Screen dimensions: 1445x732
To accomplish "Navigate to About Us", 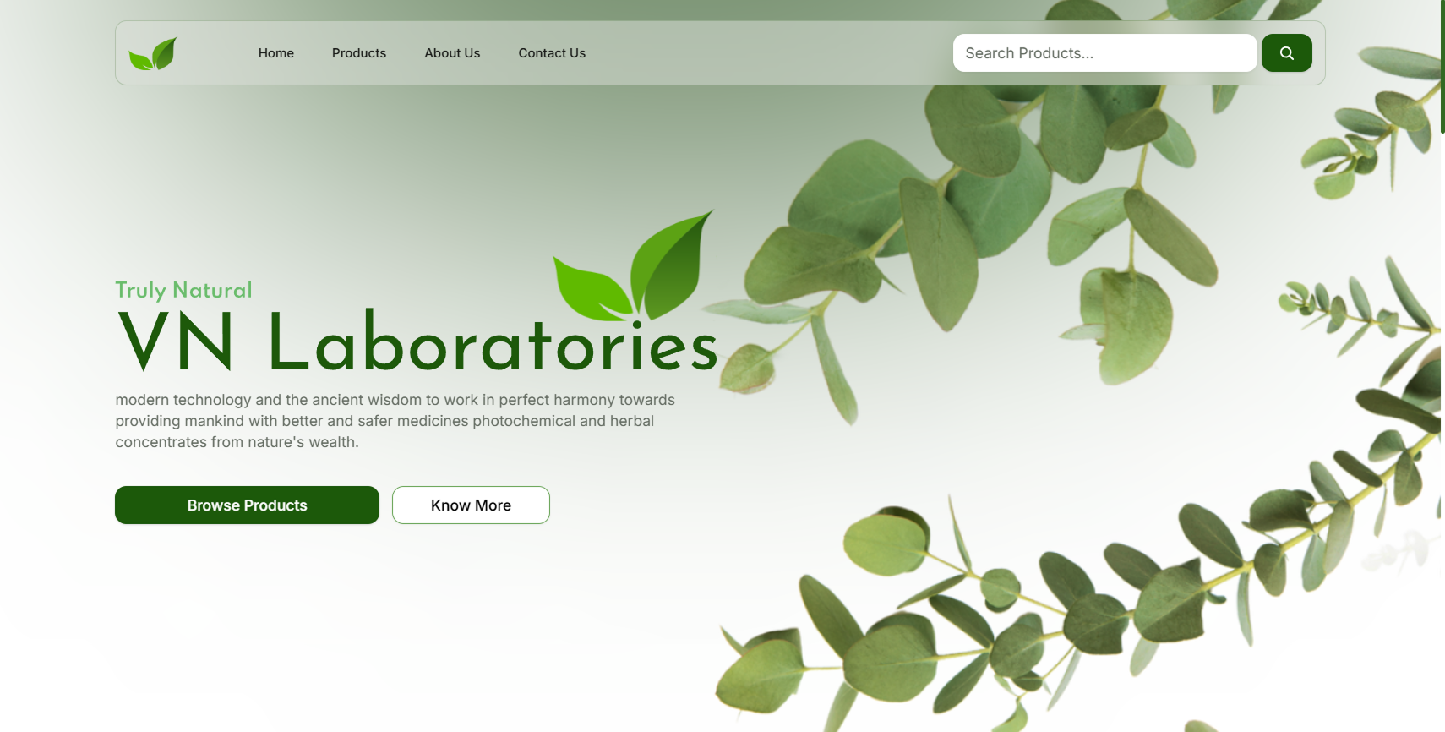I will (452, 53).
